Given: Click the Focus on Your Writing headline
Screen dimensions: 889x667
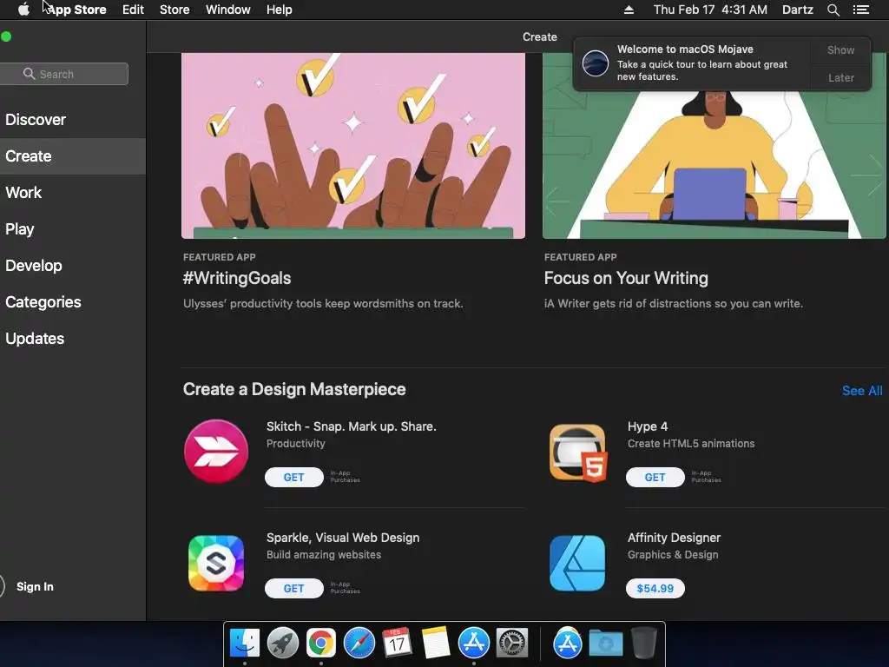Looking at the screenshot, I should coord(626,278).
